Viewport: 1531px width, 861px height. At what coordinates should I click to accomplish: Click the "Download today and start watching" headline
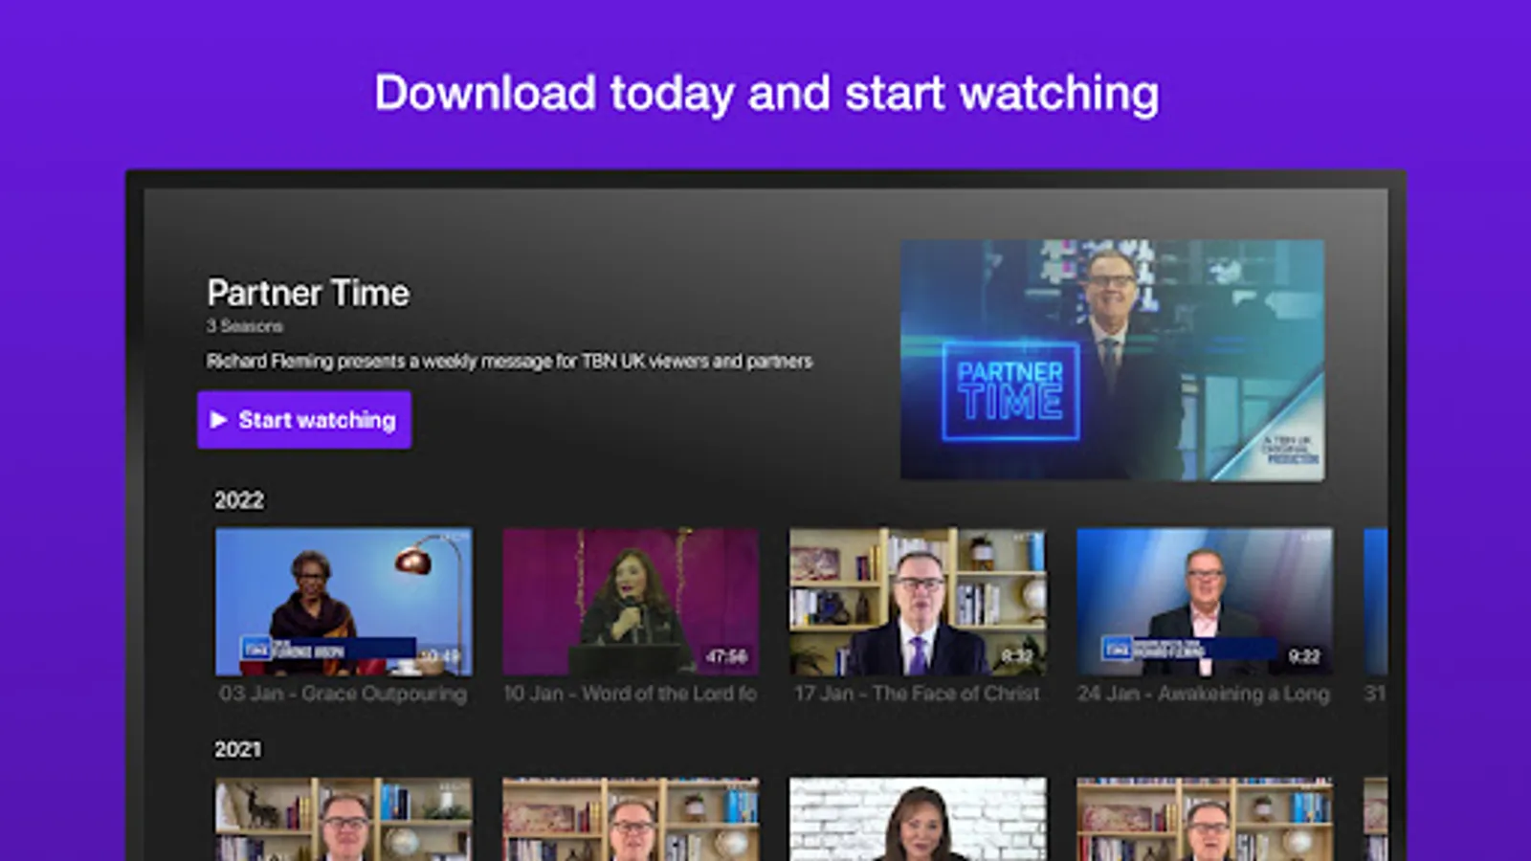click(766, 94)
